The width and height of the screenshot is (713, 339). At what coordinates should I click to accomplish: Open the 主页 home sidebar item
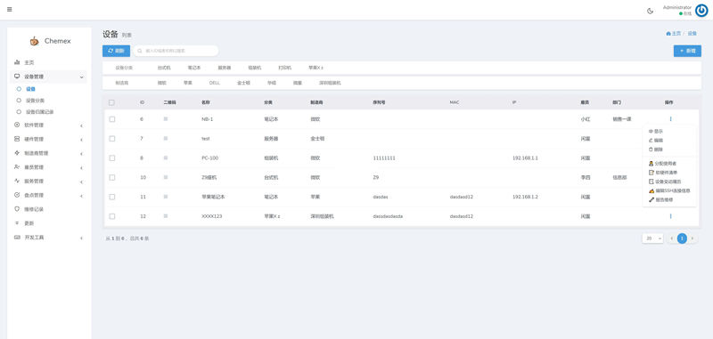click(x=49, y=62)
